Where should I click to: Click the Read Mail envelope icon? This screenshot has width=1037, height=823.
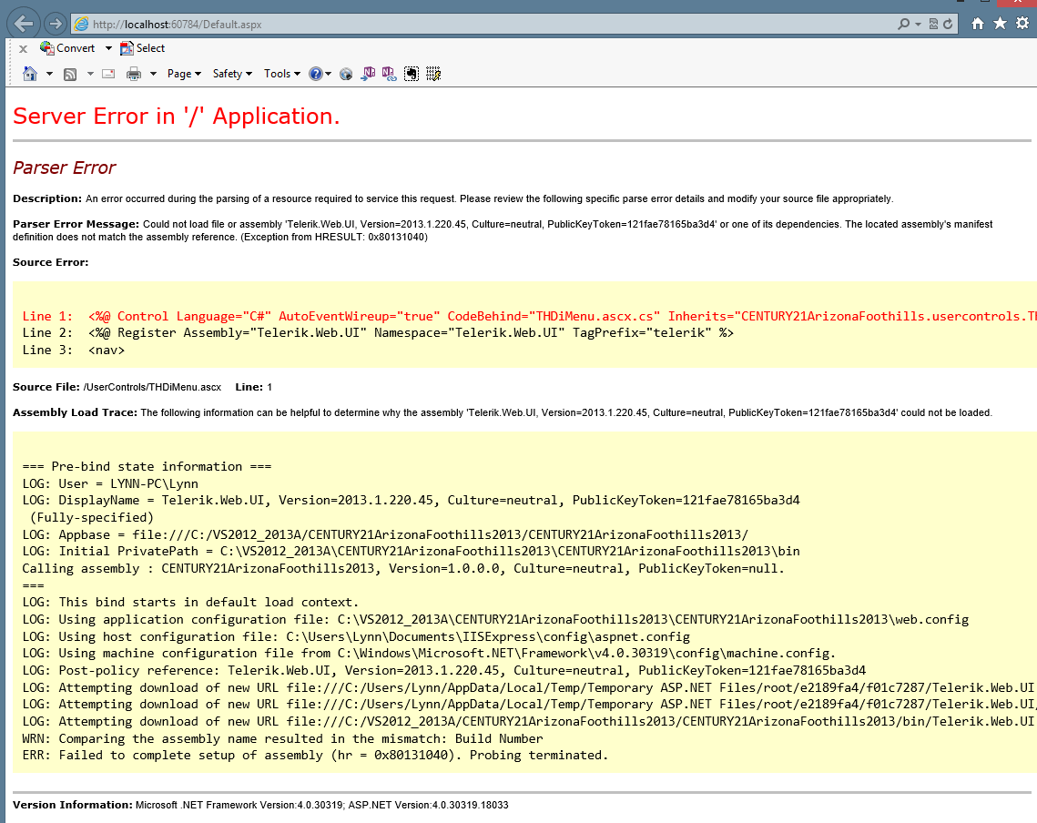[108, 74]
